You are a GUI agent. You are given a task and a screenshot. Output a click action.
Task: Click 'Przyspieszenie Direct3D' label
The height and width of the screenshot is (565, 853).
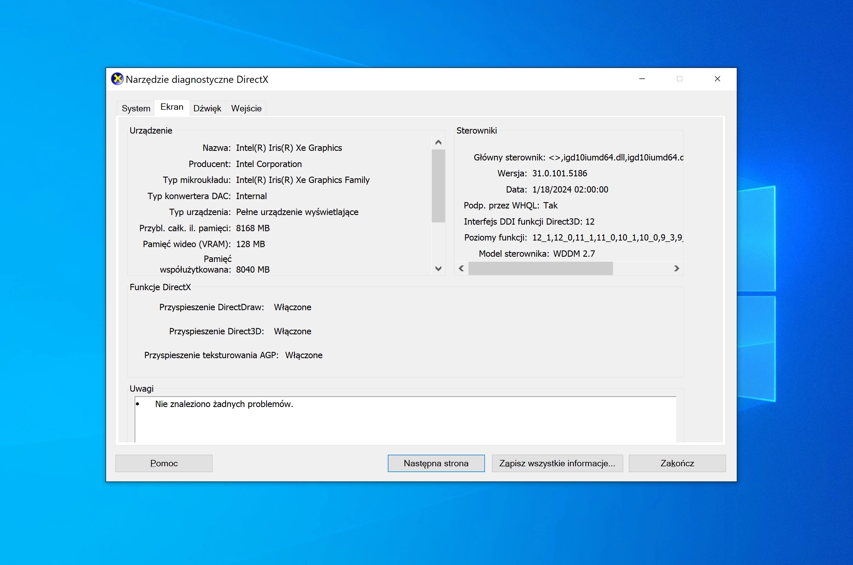[217, 332]
